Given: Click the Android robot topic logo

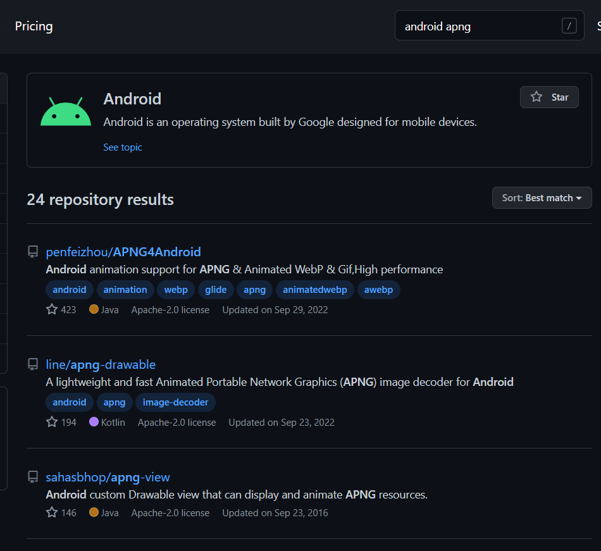Looking at the screenshot, I should (x=66, y=111).
